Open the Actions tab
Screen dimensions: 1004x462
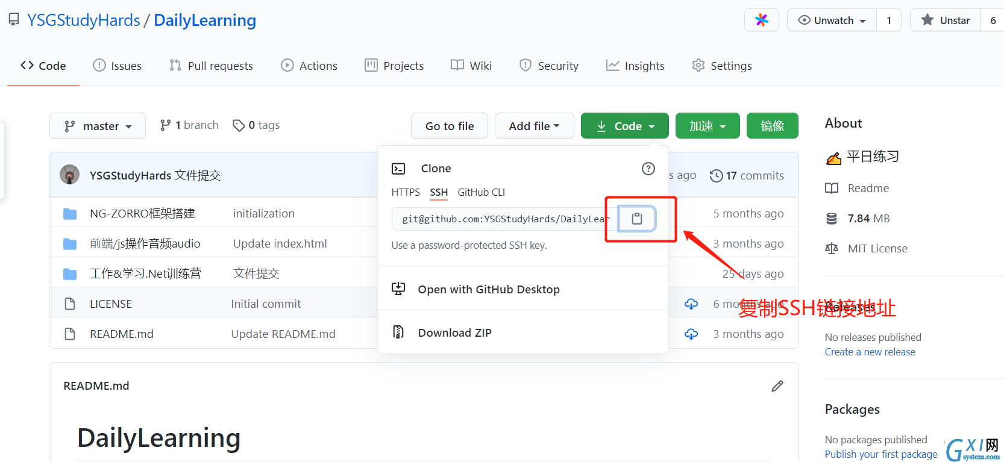pos(309,66)
